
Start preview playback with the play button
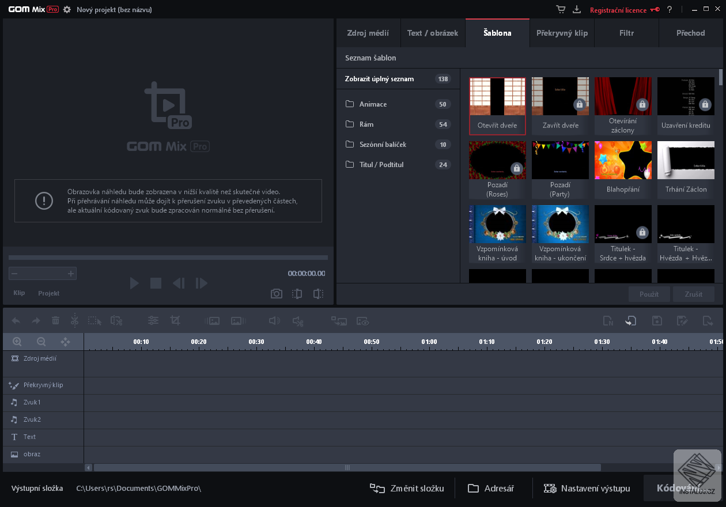click(134, 283)
